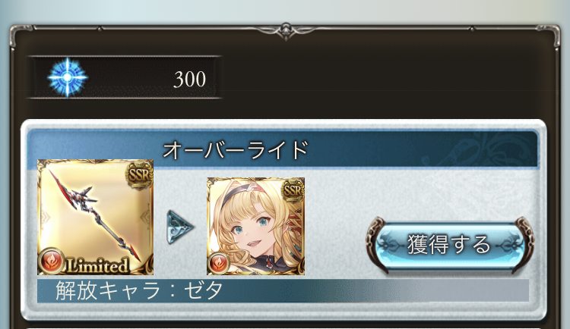Click the left horn ornament of 獲得する button
570x329 pixels.
(376, 244)
